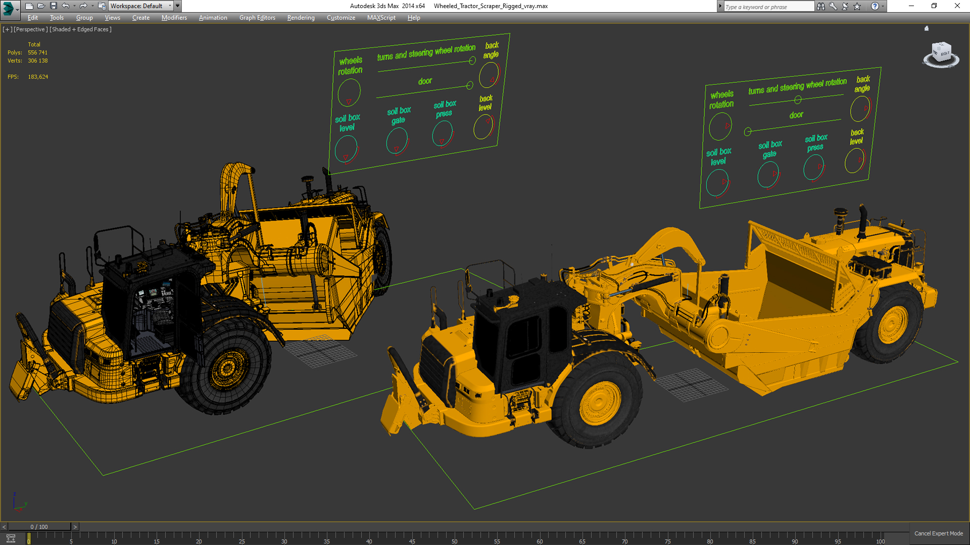
Task: Click the ViewCube in the viewport corner
Action: tap(941, 53)
